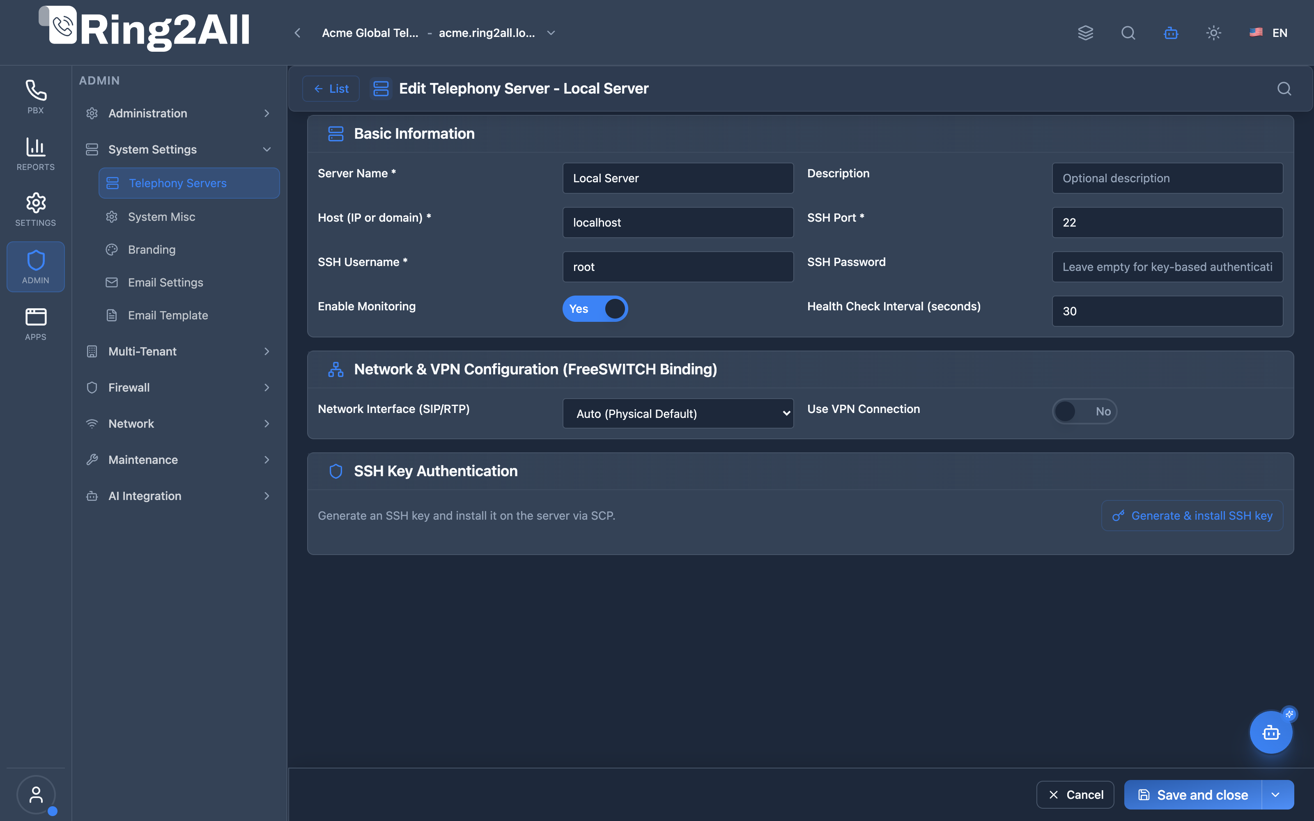Image resolution: width=1314 pixels, height=821 pixels.
Task: Click the layers icon in the top bar
Action: pos(1085,32)
